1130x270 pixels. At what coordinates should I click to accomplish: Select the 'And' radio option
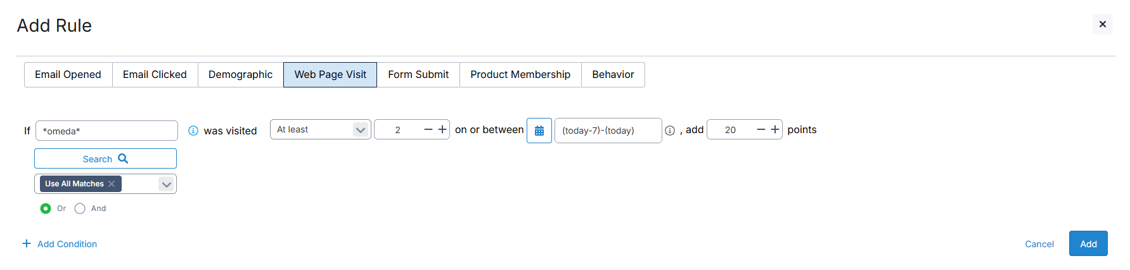pos(80,209)
